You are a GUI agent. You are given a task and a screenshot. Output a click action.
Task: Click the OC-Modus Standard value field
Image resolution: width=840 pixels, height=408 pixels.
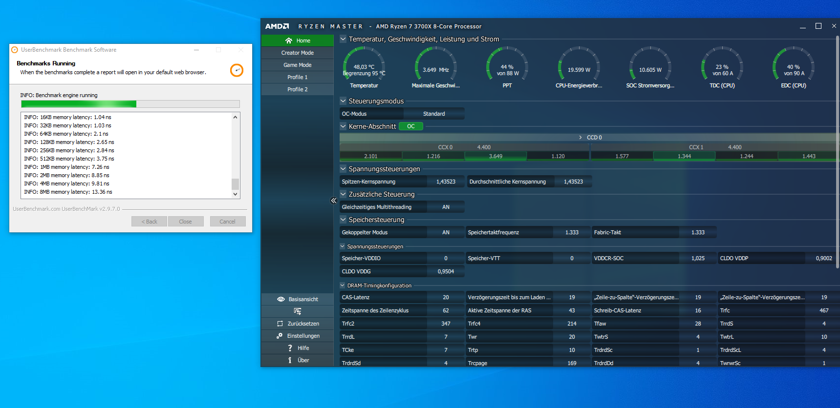(434, 114)
